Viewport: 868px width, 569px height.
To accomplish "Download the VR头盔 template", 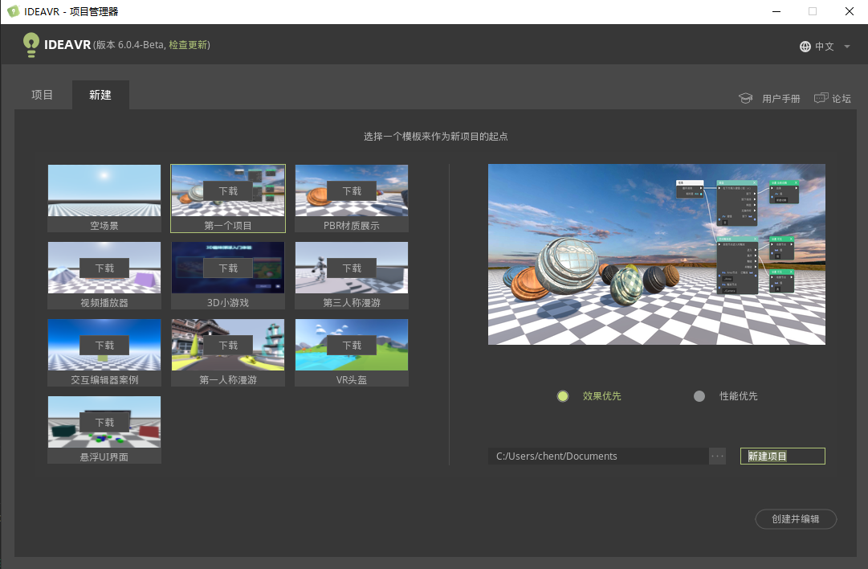I will point(352,345).
